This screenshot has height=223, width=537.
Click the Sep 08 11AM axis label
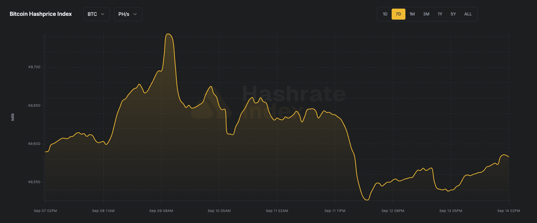point(103,211)
